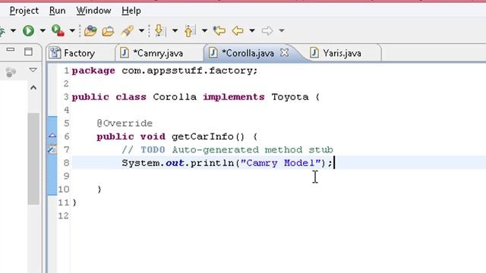Image resolution: width=486 pixels, height=273 pixels.
Task: Click the Corolla.java file icon on tab
Action: point(213,52)
